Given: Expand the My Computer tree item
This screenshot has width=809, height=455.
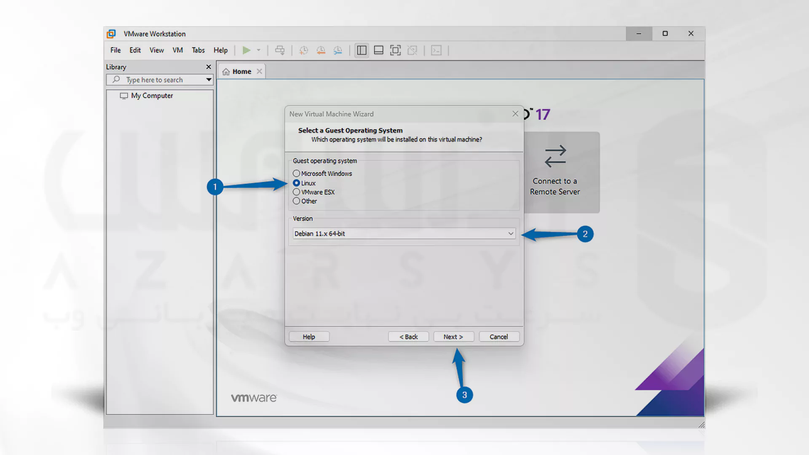Looking at the screenshot, I should tap(151, 95).
